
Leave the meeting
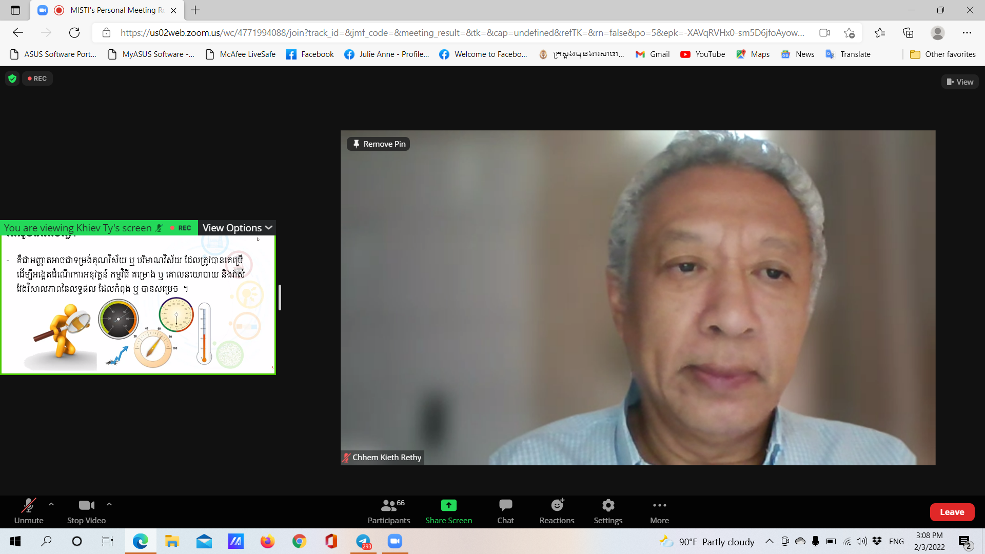[952, 512]
